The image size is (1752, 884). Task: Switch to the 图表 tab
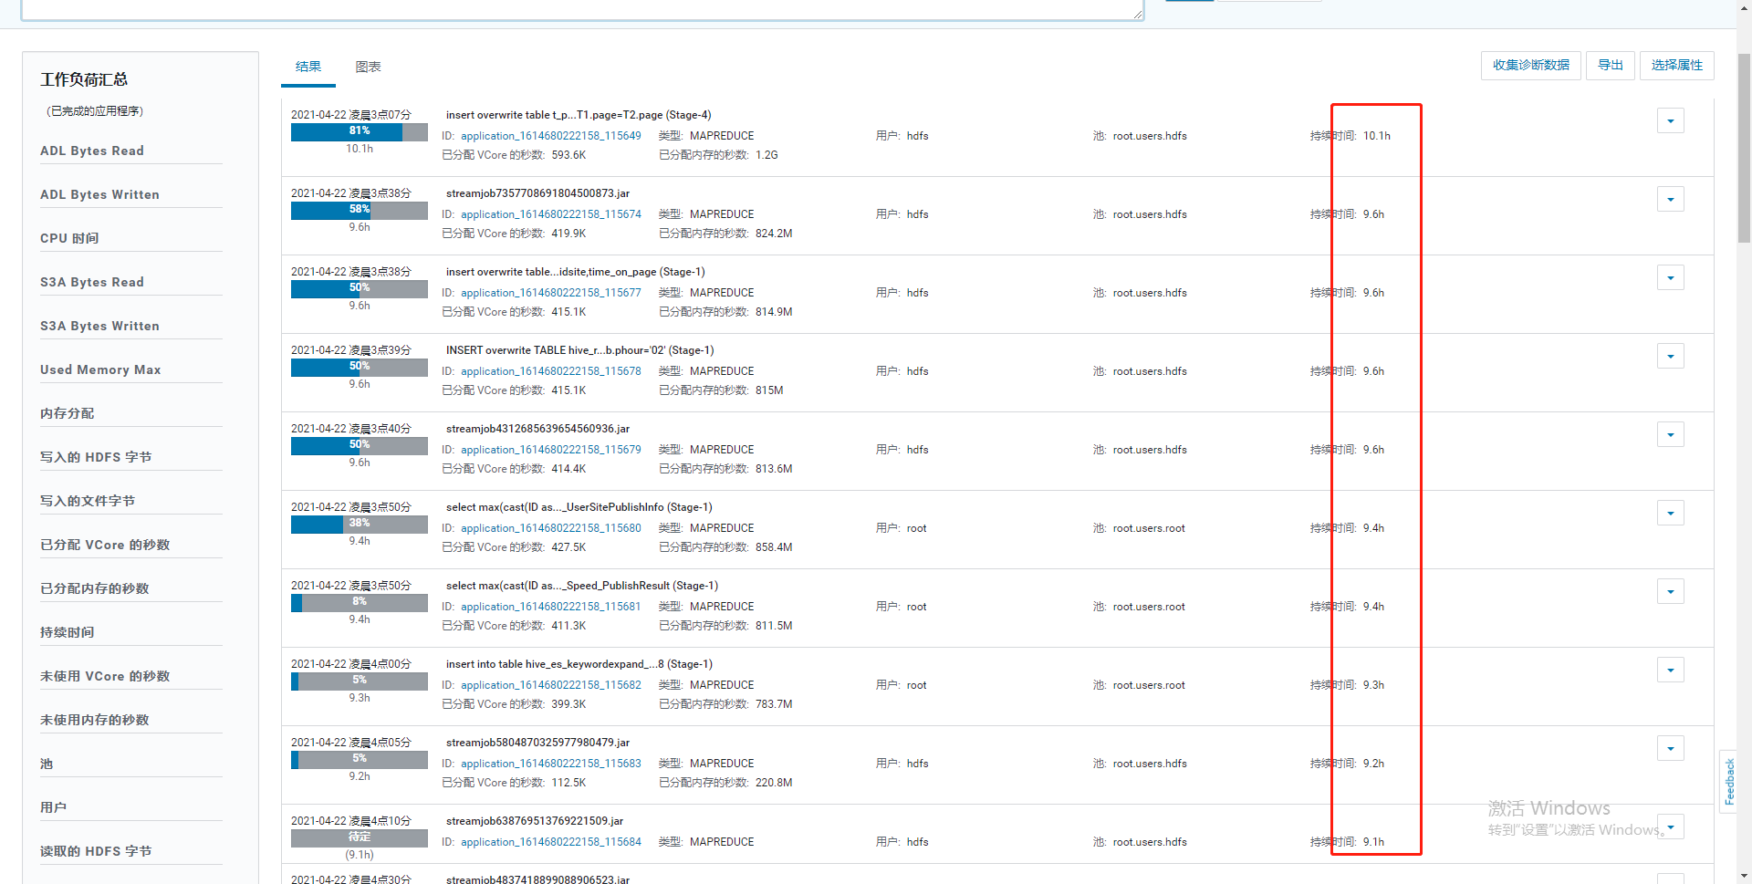368,67
